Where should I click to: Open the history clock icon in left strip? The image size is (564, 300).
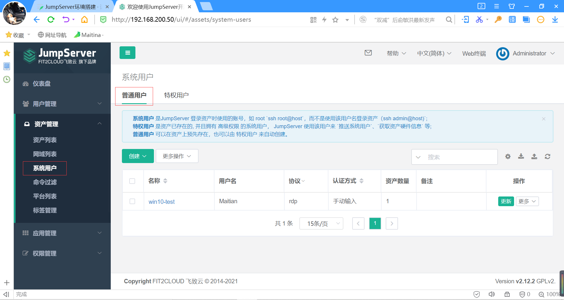(x=7, y=79)
